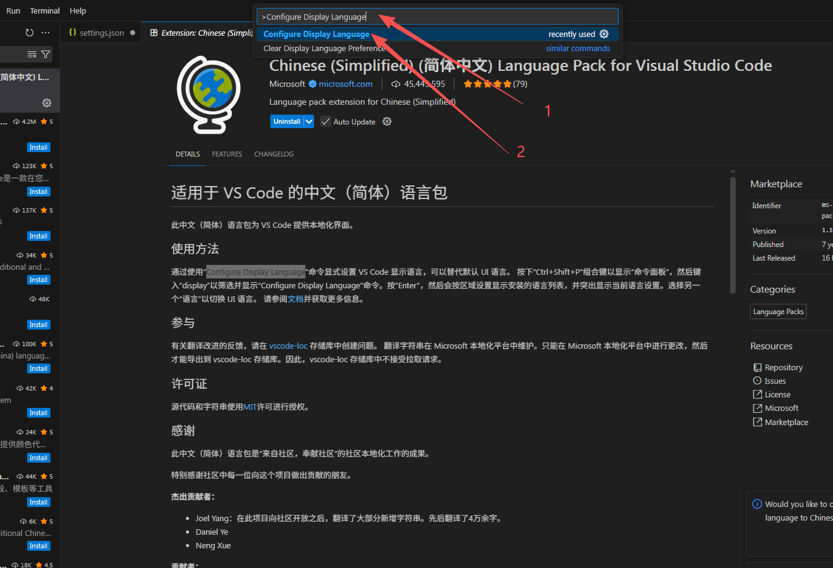Click the Repository icon under Resources
This screenshot has height=568, width=833.
pos(757,367)
